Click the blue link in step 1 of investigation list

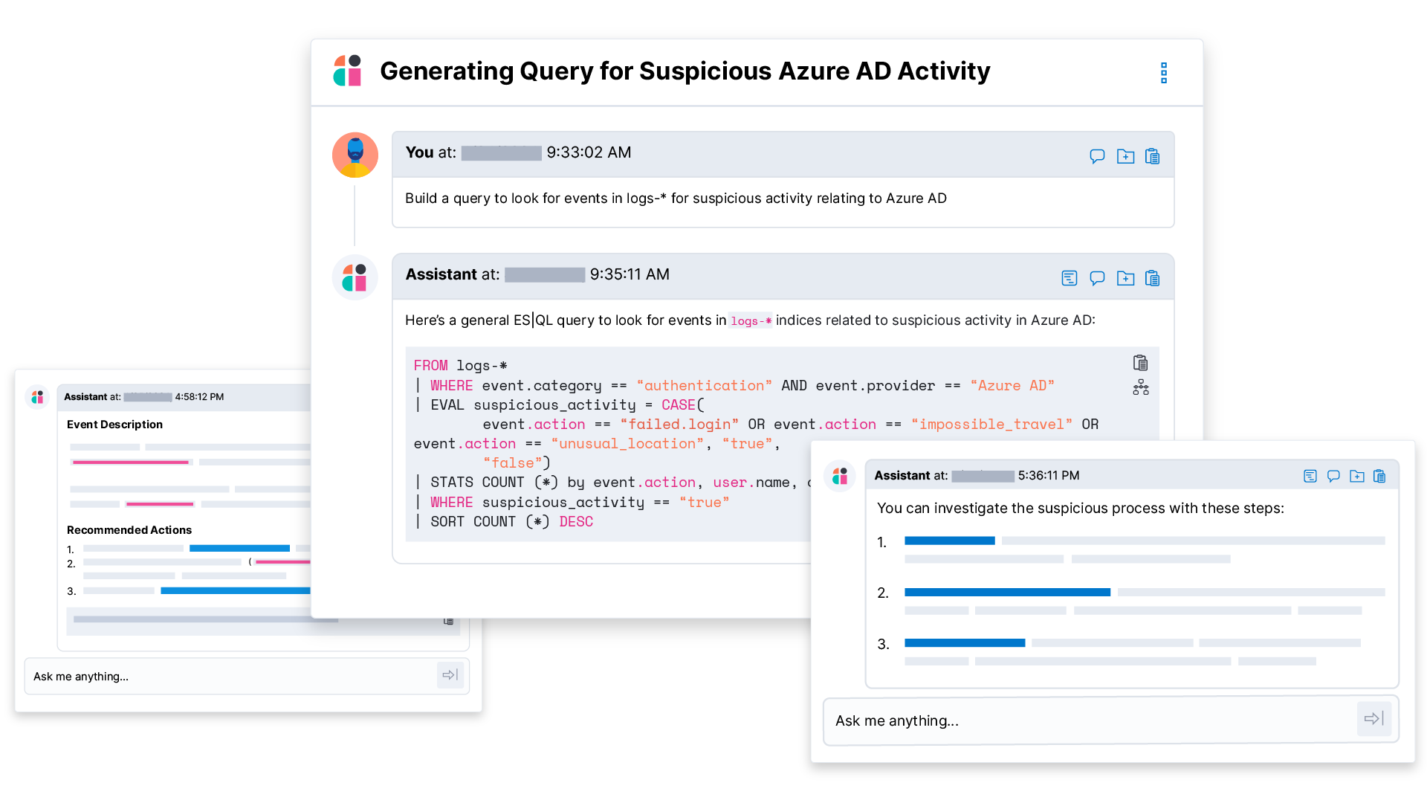[949, 541]
